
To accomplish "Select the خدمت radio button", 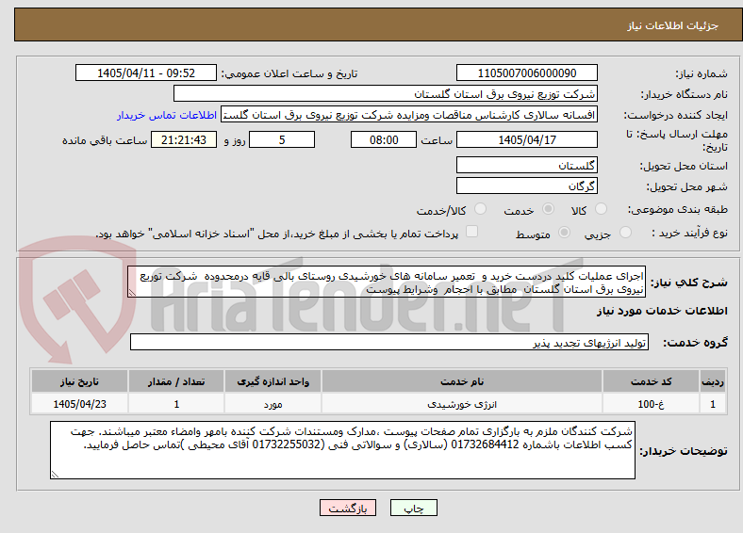I will [x=548, y=209].
